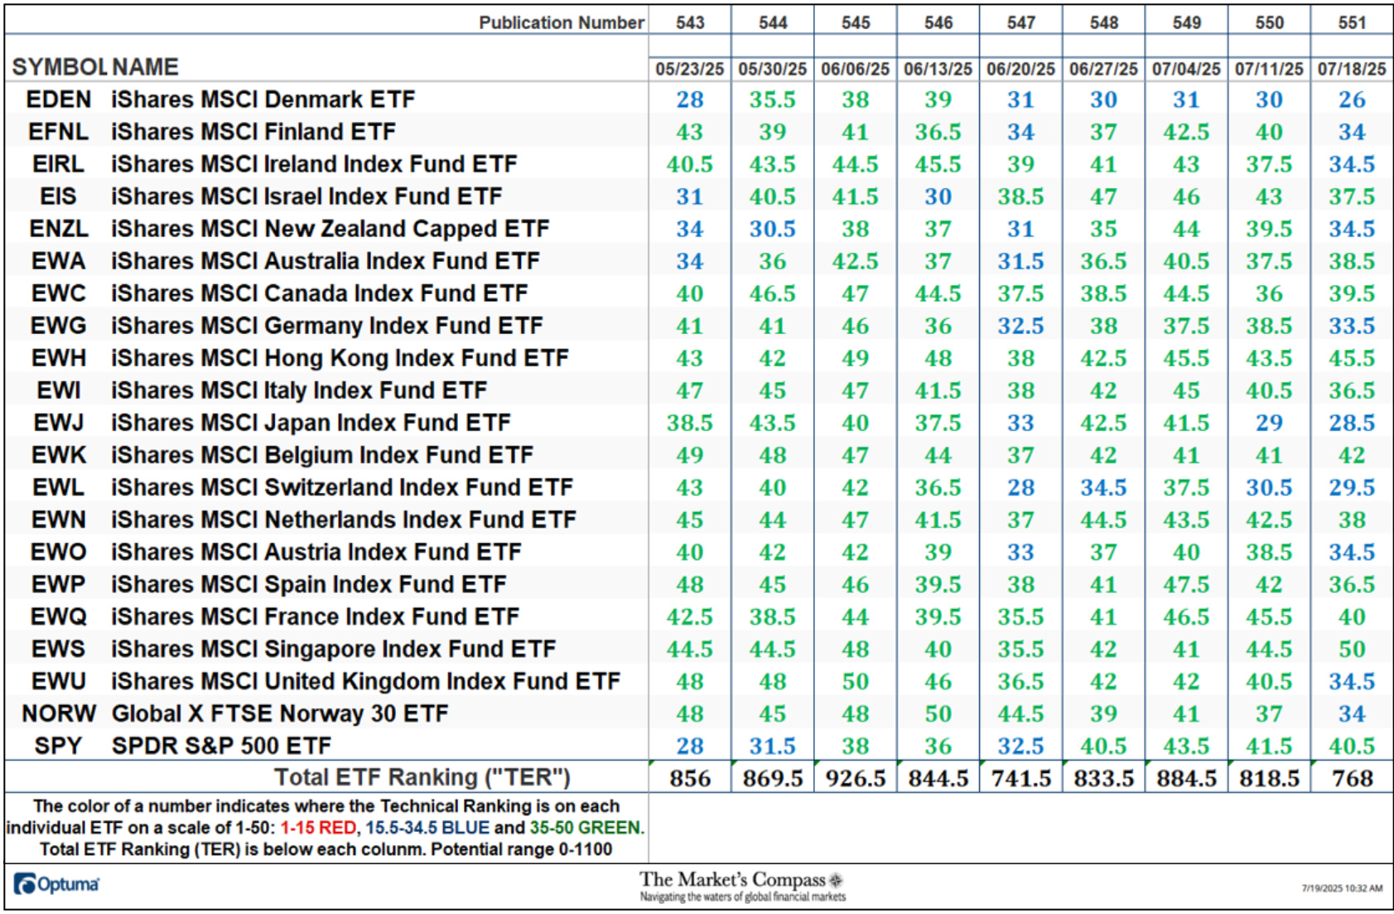Click iShares MSCI Singapore Index Fund ETF
The width and height of the screenshot is (1394, 914).
[334, 649]
